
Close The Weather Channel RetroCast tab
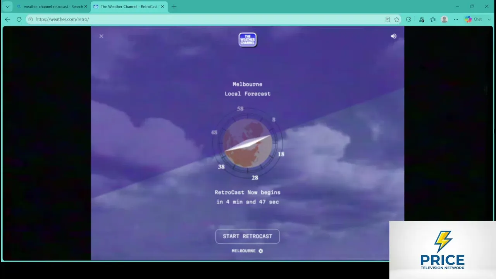click(162, 7)
